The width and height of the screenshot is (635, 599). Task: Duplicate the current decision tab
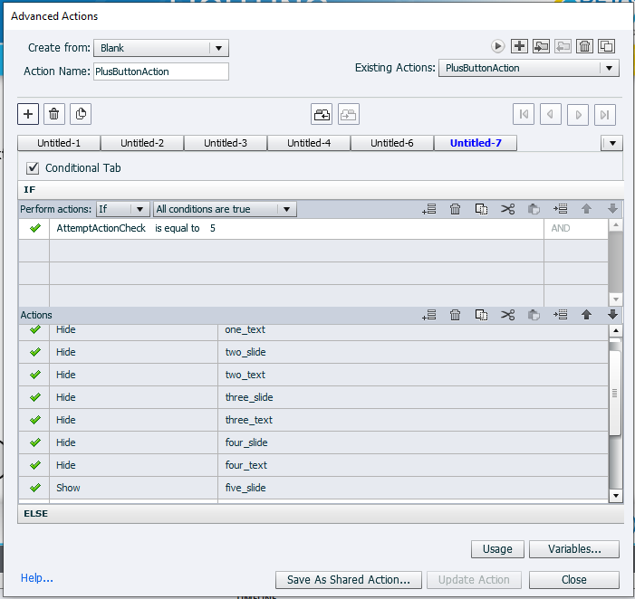click(81, 114)
